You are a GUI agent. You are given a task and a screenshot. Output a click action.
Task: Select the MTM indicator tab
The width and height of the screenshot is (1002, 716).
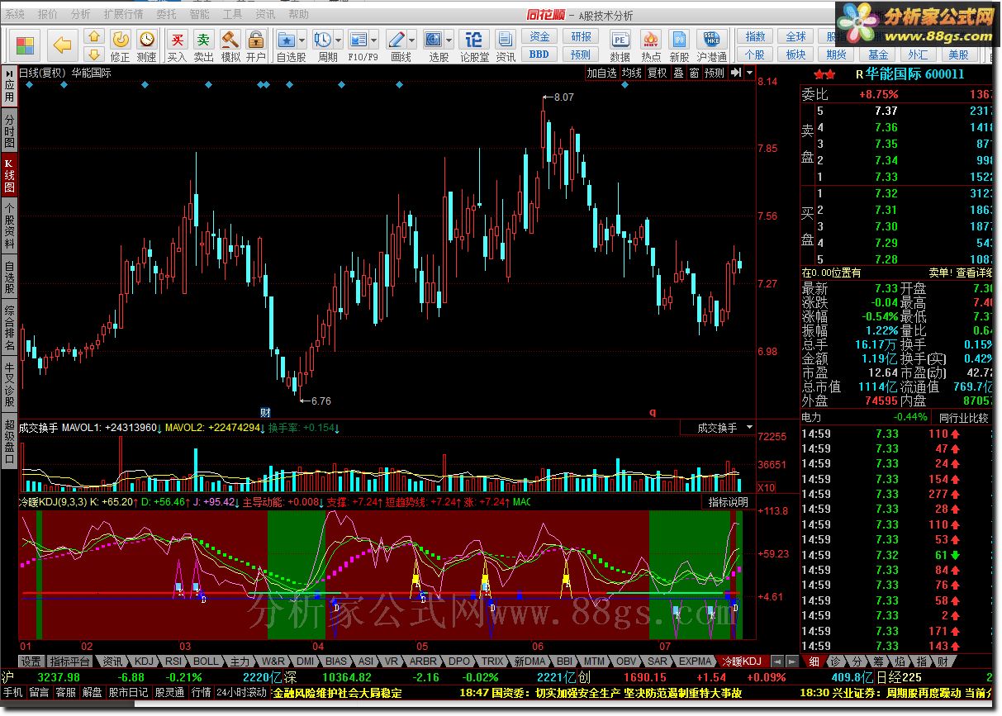click(593, 661)
